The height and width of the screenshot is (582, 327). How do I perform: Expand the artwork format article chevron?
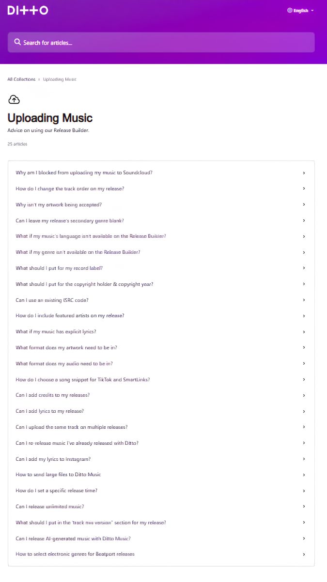[304, 347]
